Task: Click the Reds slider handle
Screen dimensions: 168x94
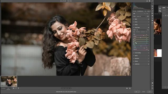Action: tap(144, 36)
